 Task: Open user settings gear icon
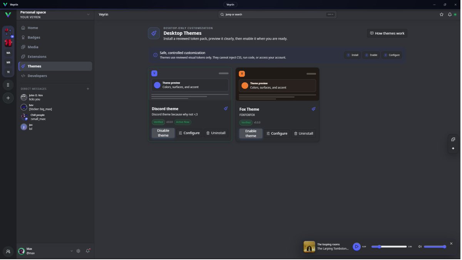(x=79, y=251)
